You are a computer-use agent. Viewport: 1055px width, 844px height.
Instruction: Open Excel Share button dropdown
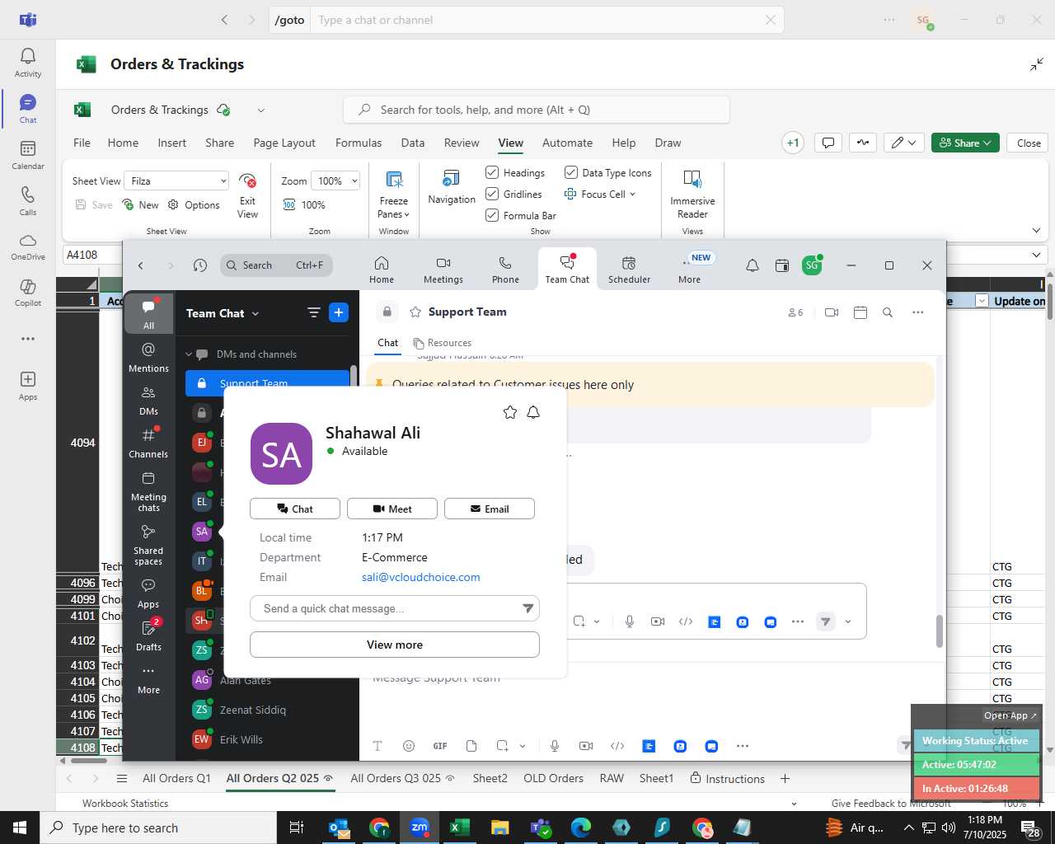pos(965,143)
